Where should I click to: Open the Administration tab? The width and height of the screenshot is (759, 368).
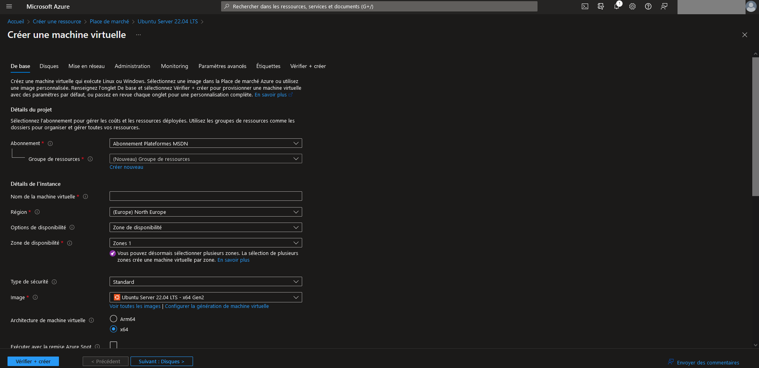132,66
